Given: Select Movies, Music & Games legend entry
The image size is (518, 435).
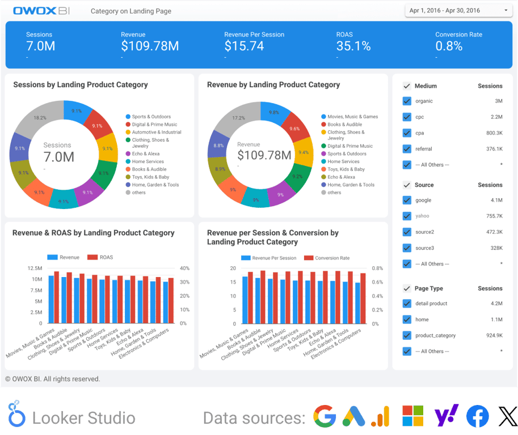Looking at the screenshot, I should (349, 117).
